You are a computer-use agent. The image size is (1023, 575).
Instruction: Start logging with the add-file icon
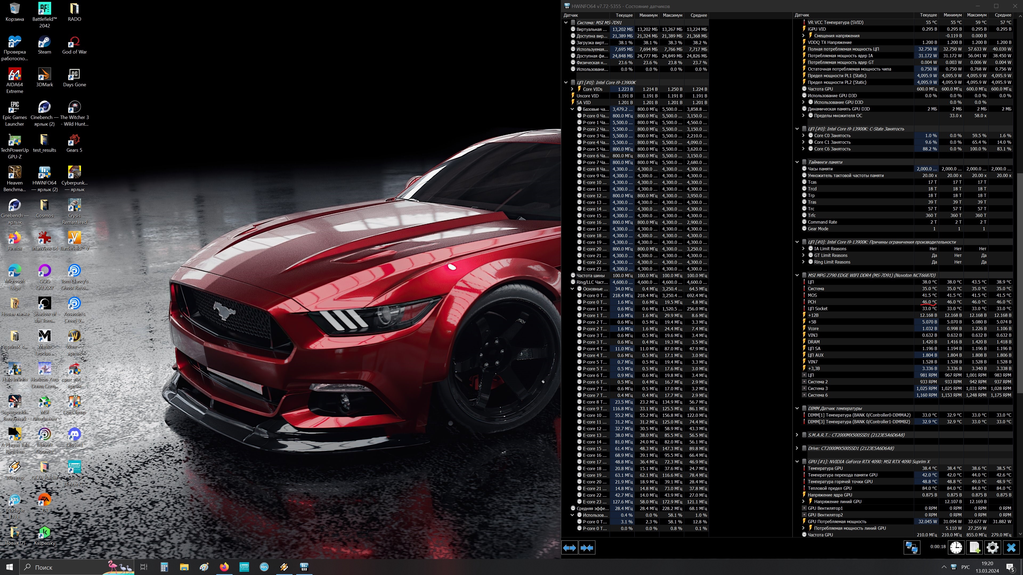point(975,548)
